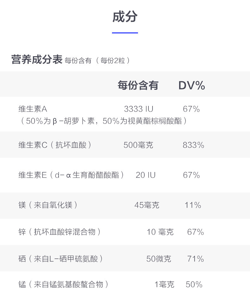The height and width of the screenshot is (295, 250).
Task: Select the 镁（来自氧化镁）row label
Action: coord(48,205)
